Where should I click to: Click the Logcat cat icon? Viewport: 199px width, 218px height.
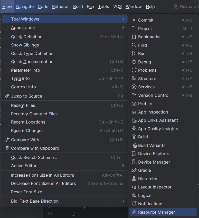click(134, 195)
